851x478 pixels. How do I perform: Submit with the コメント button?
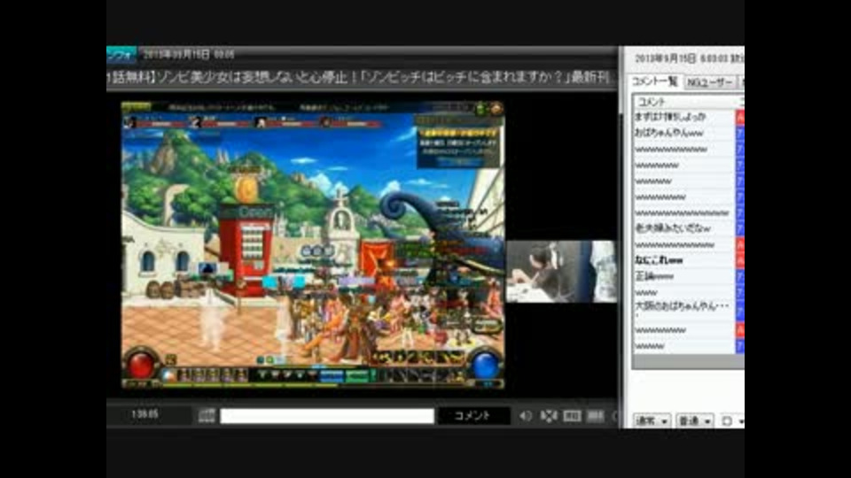coord(472,416)
